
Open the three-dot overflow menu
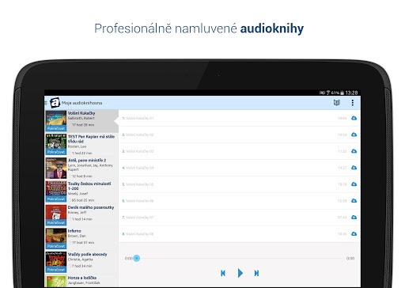(x=353, y=103)
